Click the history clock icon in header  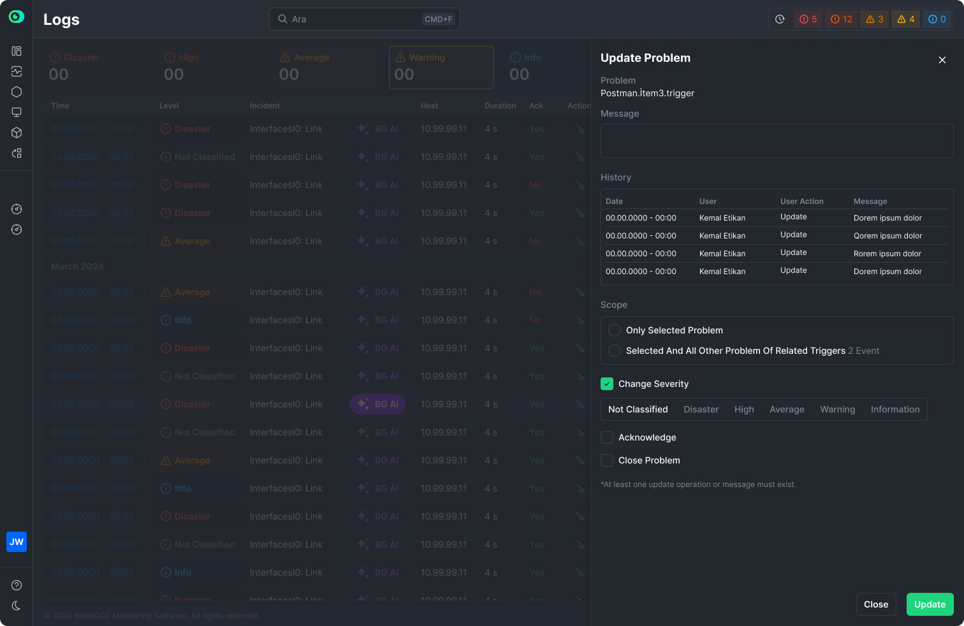click(x=780, y=19)
